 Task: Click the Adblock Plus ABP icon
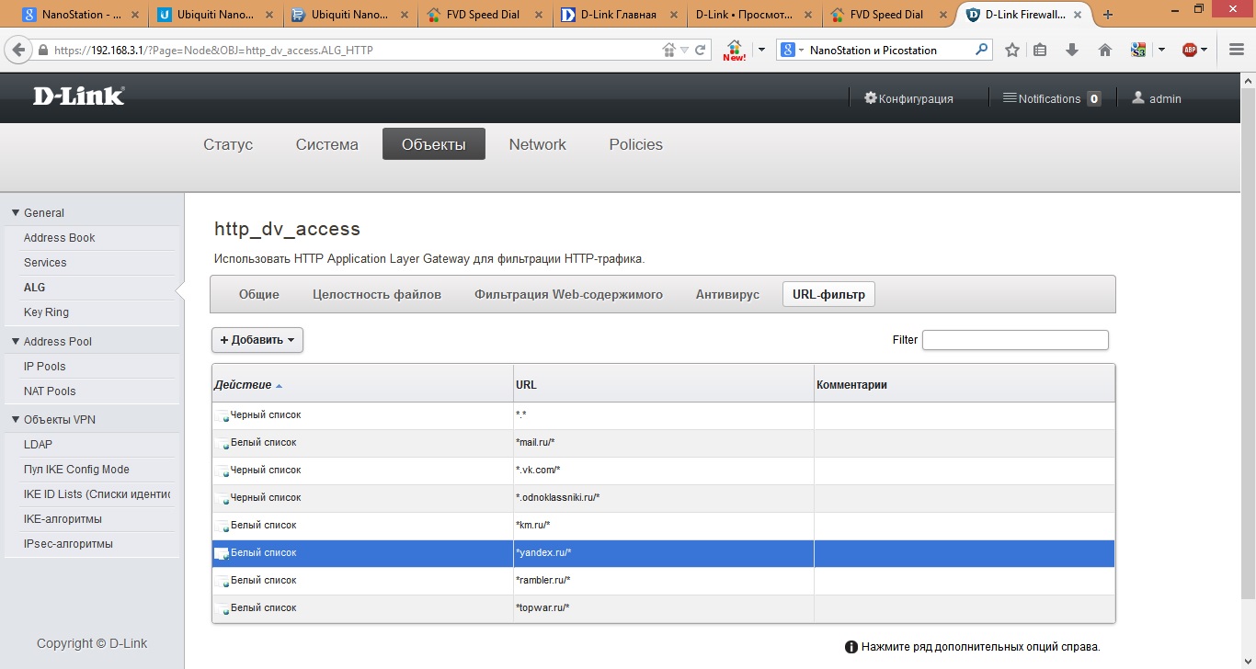[x=1189, y=51]
